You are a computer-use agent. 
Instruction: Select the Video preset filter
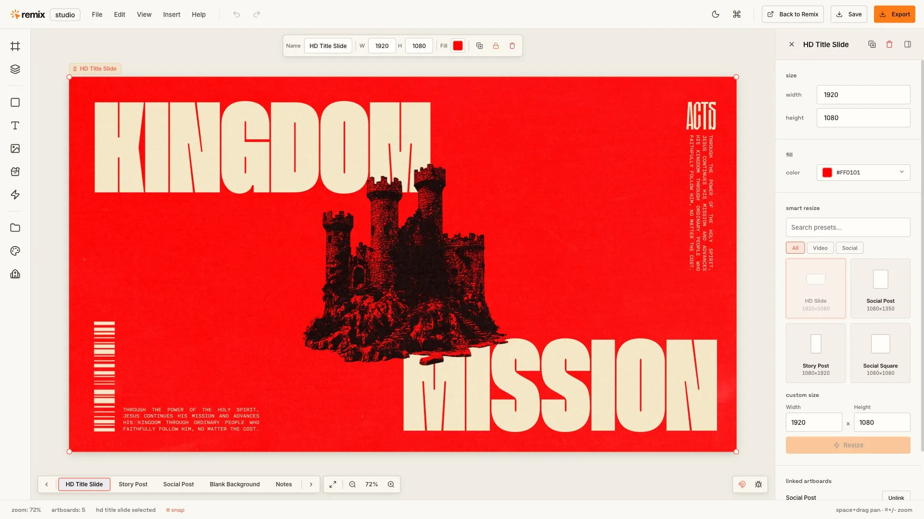[x=820, y=248]
